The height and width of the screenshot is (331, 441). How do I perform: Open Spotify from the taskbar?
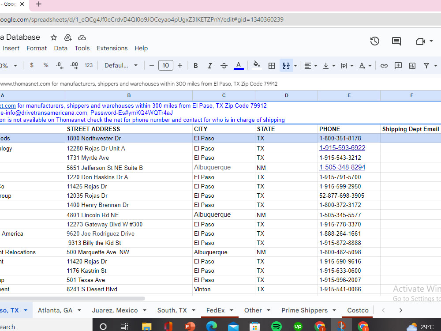click(x=277, y=327)
